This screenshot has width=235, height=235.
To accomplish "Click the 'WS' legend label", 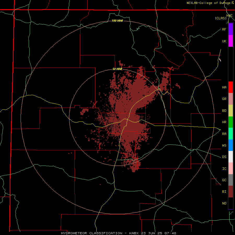I will click(224, 145).
